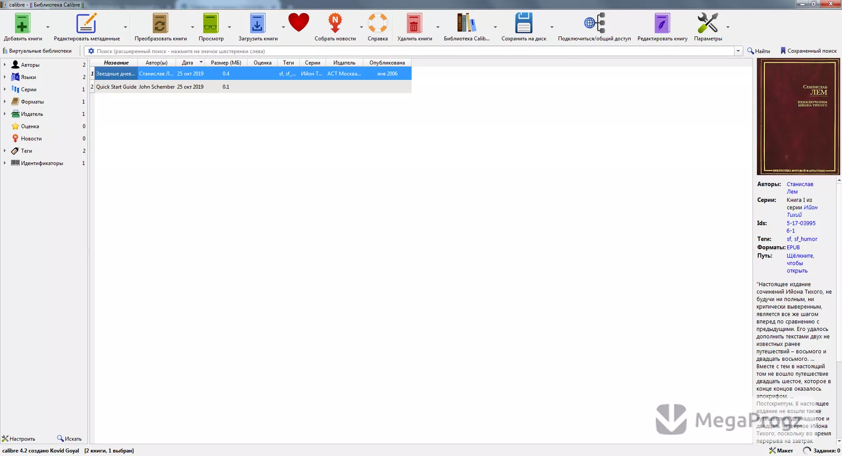The image size is (842, 456).
Task: Click the Add books icon
Action: [x=22, y=23]
